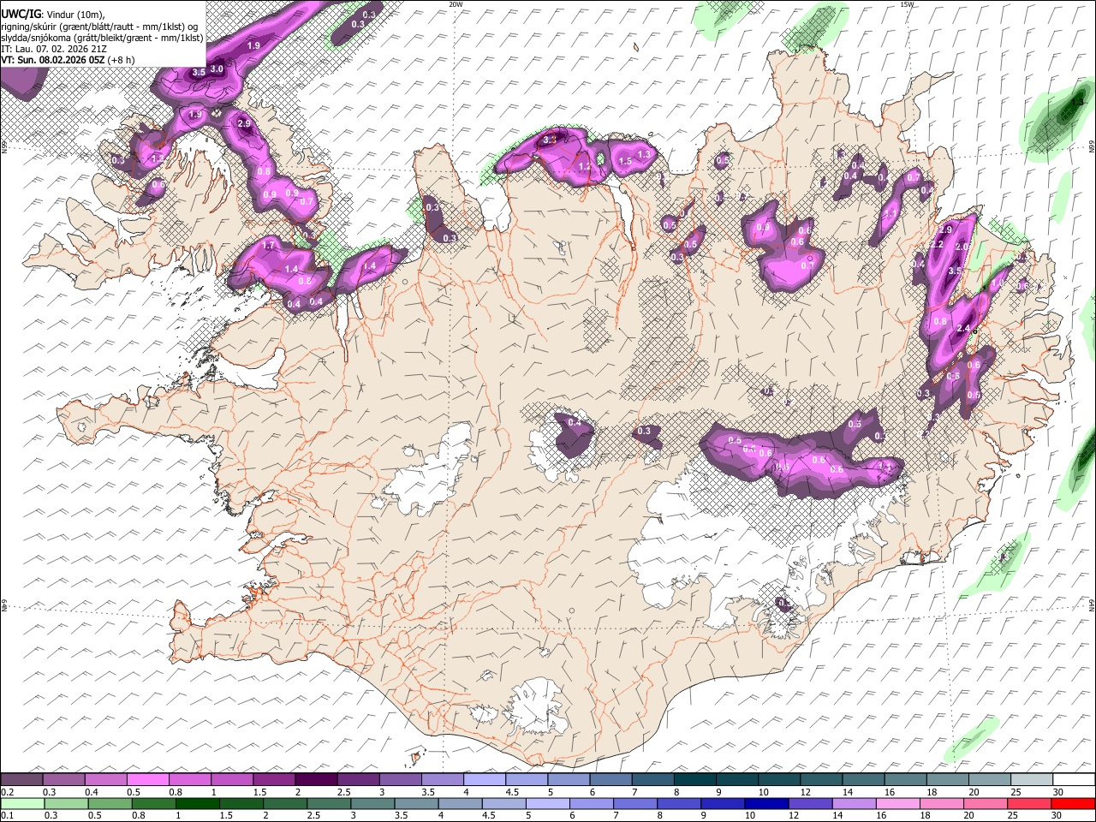Click the bright pink 0.5 snow legend swatch
Screen dimensions: 1096x822
click(x=148, y=780)
